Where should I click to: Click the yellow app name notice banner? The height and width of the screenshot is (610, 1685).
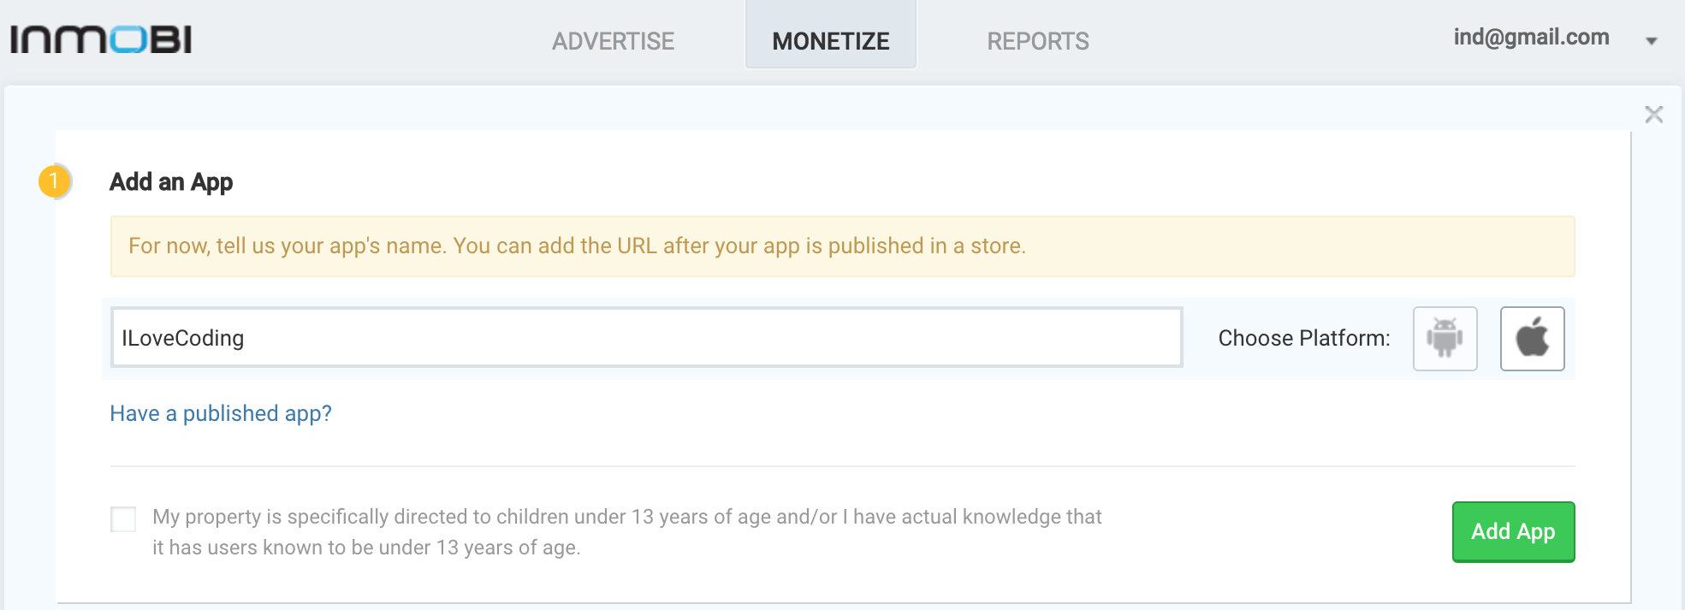(842, 246)
